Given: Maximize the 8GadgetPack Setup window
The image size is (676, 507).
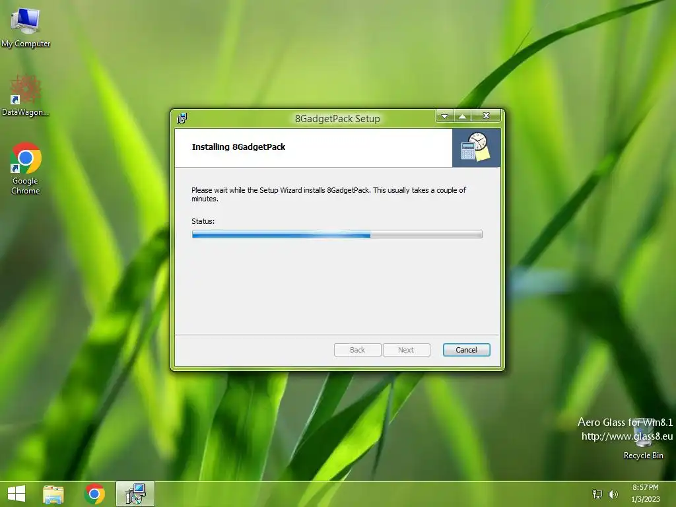Looking at the screenshot, I should 463,116.
